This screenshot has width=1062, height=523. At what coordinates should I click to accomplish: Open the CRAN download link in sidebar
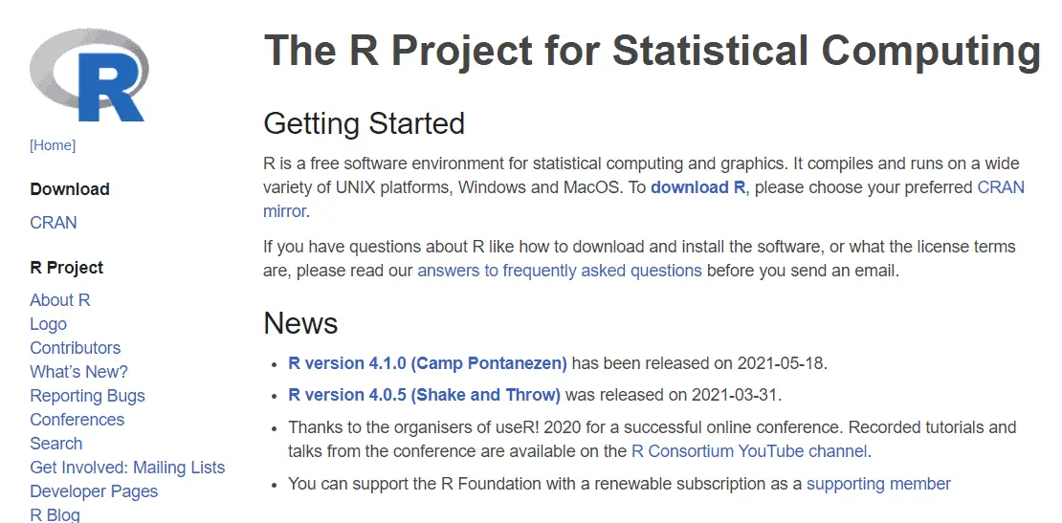[54, 223]
